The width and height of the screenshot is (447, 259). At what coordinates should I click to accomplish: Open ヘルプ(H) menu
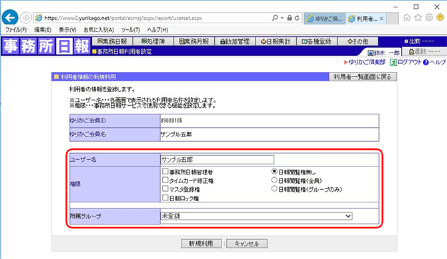pyautogui.click(x=157, y=29)
